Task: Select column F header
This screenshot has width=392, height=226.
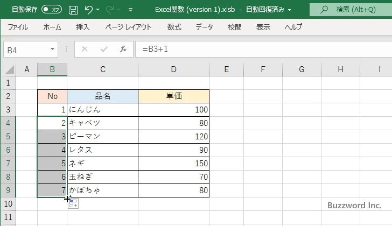Action: pyautogui.click(x=263, y=69)
